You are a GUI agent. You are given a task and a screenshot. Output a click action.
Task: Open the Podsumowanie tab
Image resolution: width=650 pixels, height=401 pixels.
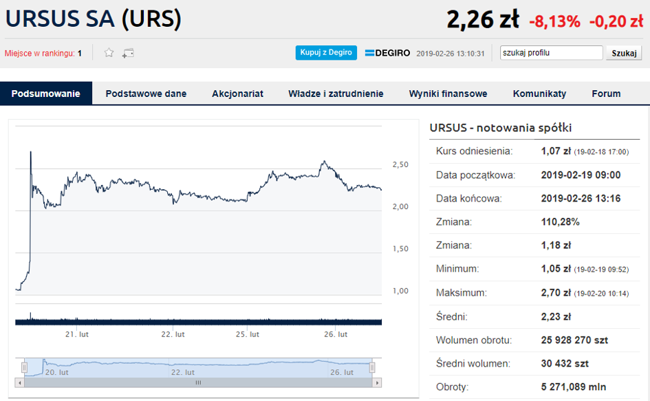click(46, 94)
